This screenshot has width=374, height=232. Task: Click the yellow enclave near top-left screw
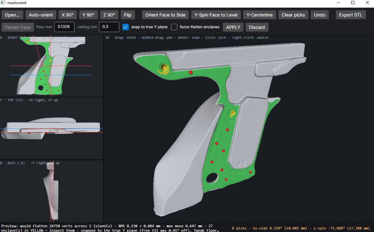[164, 69]
